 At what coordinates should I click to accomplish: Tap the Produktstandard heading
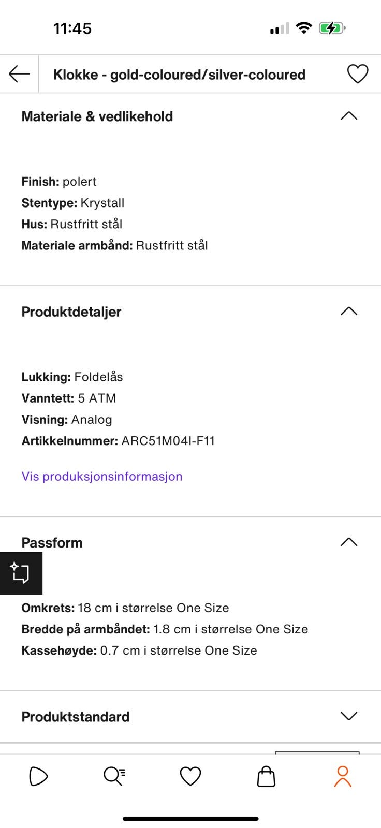76,717
